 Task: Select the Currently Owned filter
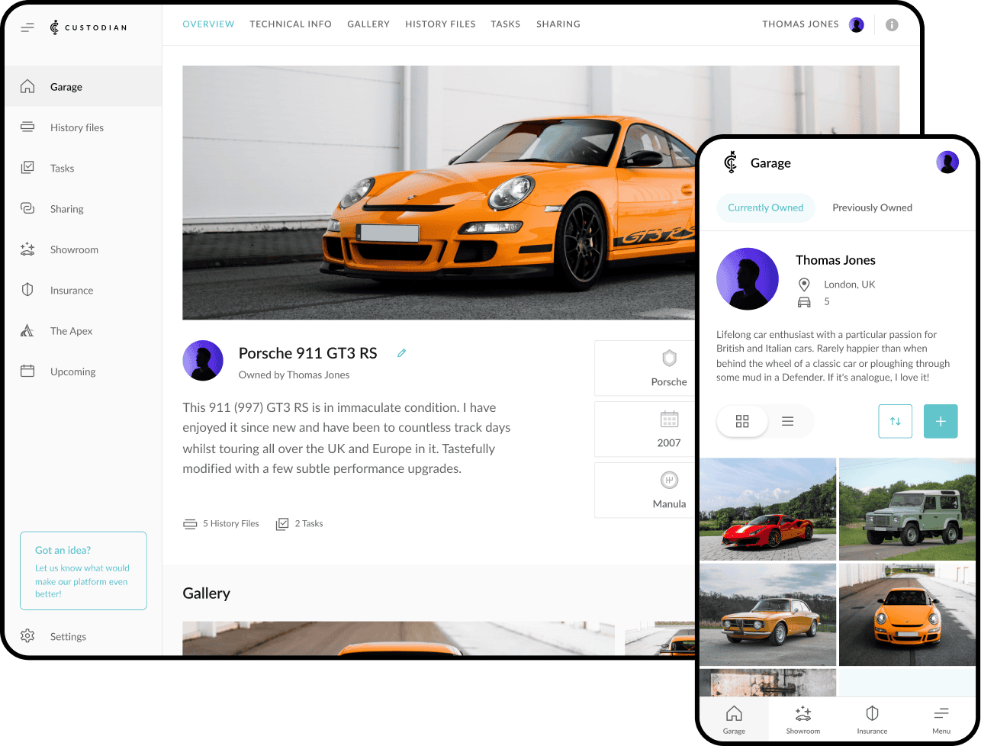(765, 207)
